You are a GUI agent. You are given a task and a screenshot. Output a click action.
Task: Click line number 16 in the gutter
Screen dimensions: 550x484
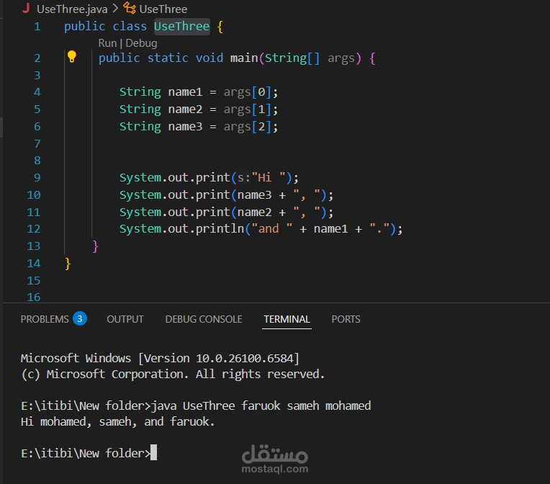coord(34,297)
